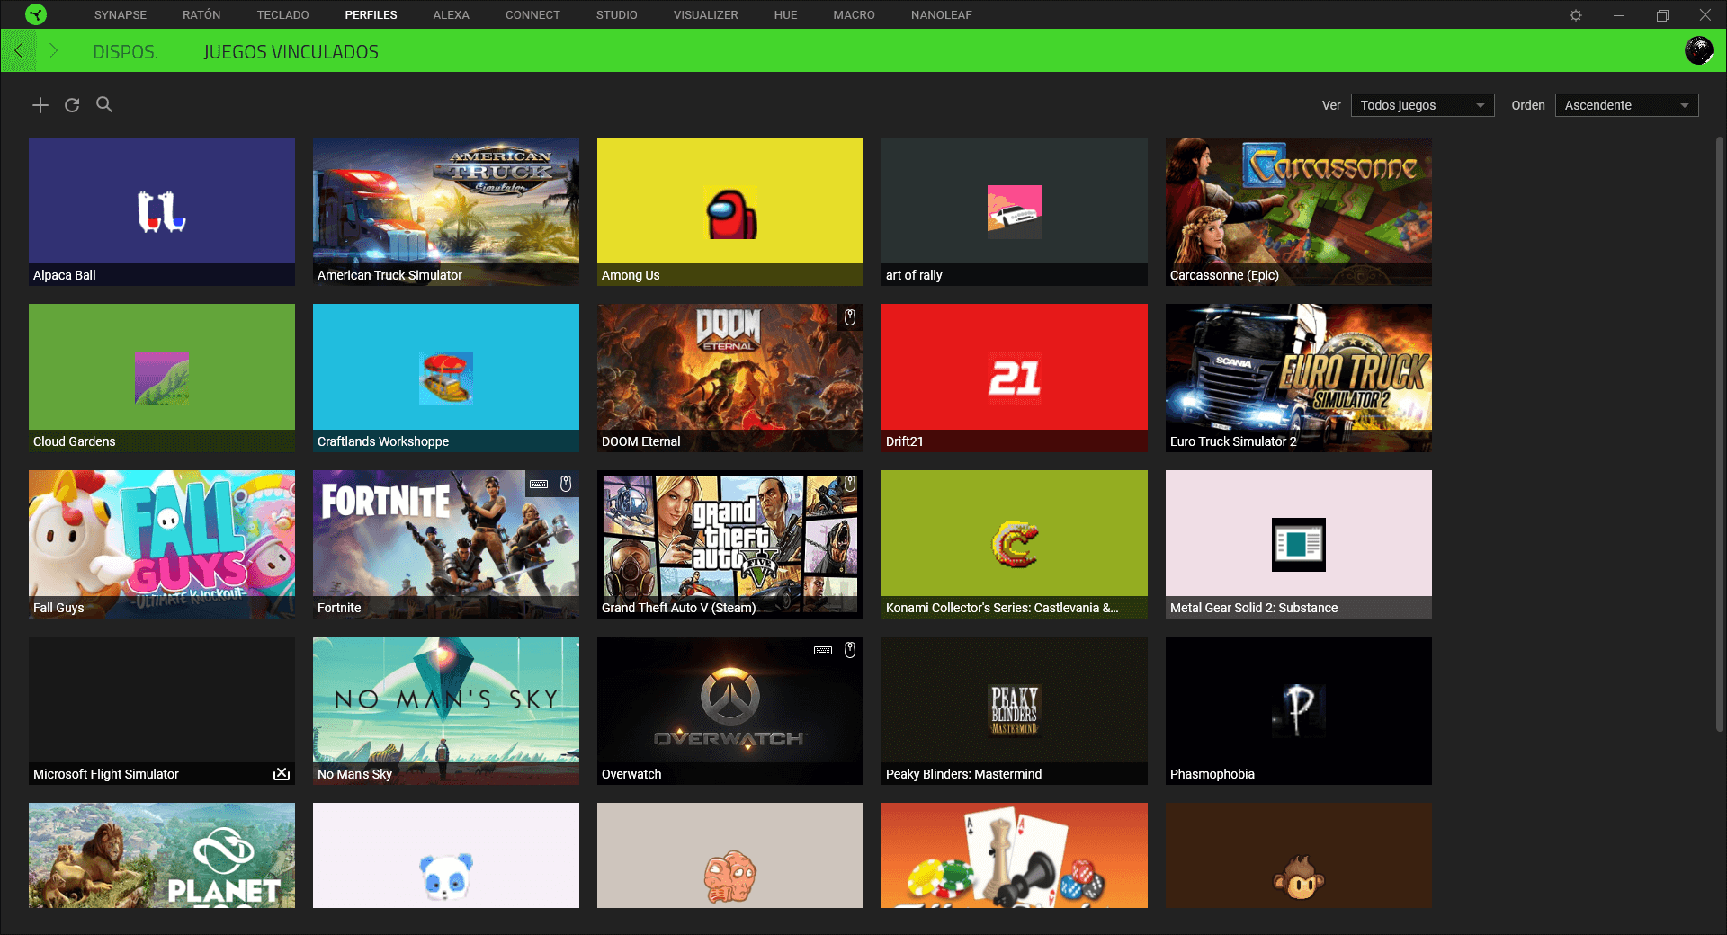
Task: Open the VISUALIZER tab
Action: click(706, 15)
